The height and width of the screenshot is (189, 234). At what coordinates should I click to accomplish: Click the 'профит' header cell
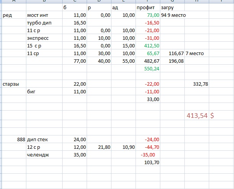148,7
